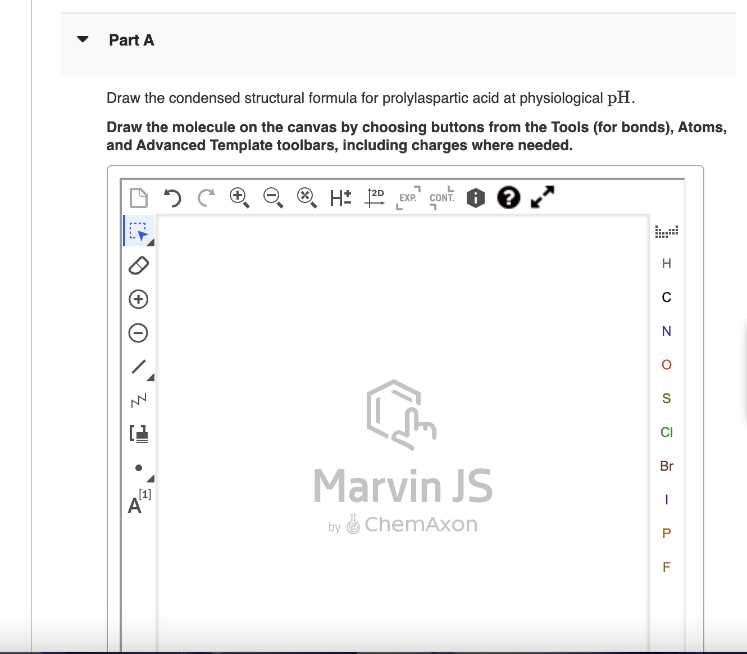Image resolution: width=747 pixels, height=654 pixels.
Task: Select the decrease charge minus tool
Action: click(x=139, y=332)
